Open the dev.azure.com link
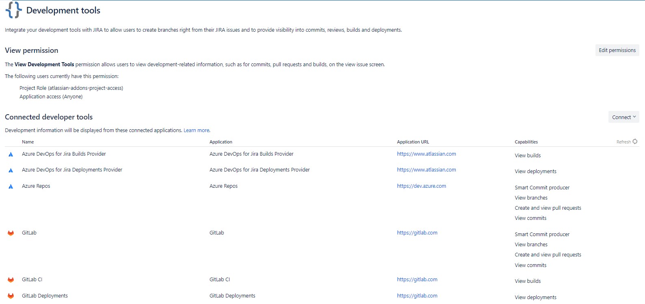This screenshot has width=645, height=304. 422,186
